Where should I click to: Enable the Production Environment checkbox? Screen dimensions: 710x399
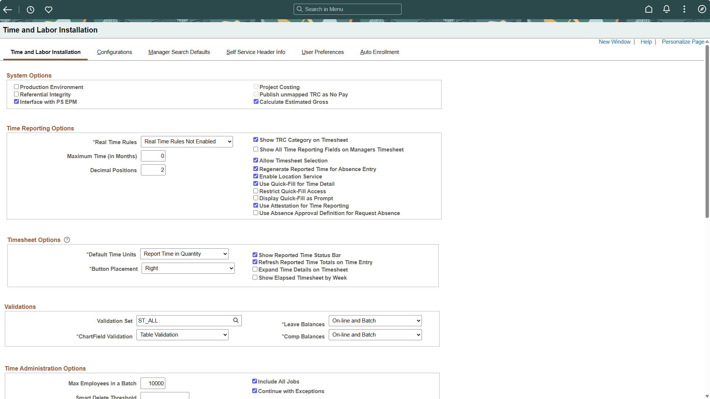[17, 87]
